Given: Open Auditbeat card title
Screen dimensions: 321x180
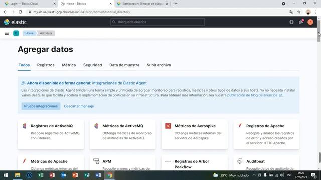Looking at the screenshot, I should point(255,161).
